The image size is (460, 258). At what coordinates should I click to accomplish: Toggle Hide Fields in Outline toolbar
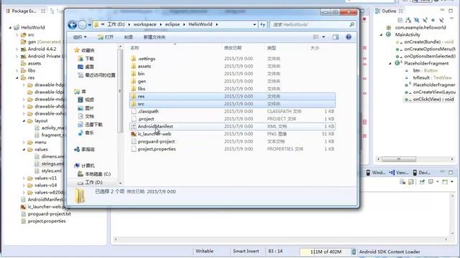(x=417, y=20)
